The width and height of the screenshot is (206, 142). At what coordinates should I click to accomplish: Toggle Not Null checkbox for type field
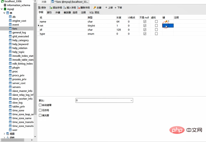point(145,34)
